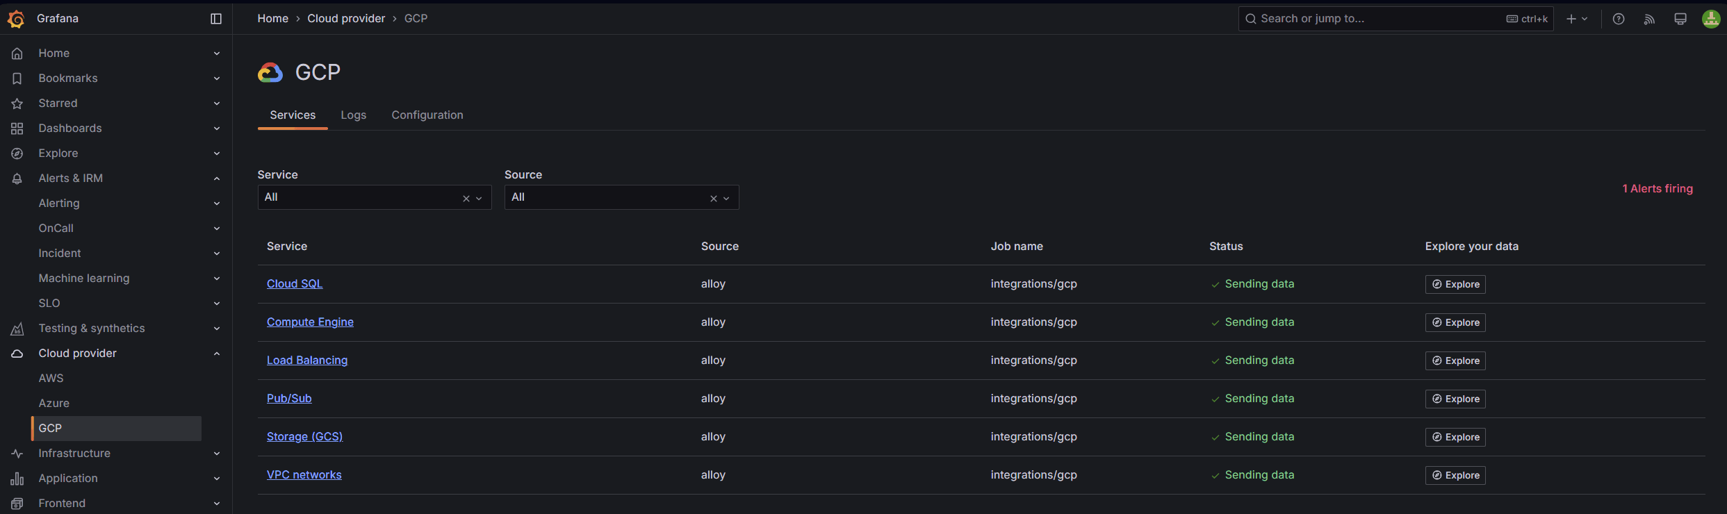Click the GCP cloud logo beside the title
Screen dimensions: 1727x514
pyautogui.click(x=270, y=72)
